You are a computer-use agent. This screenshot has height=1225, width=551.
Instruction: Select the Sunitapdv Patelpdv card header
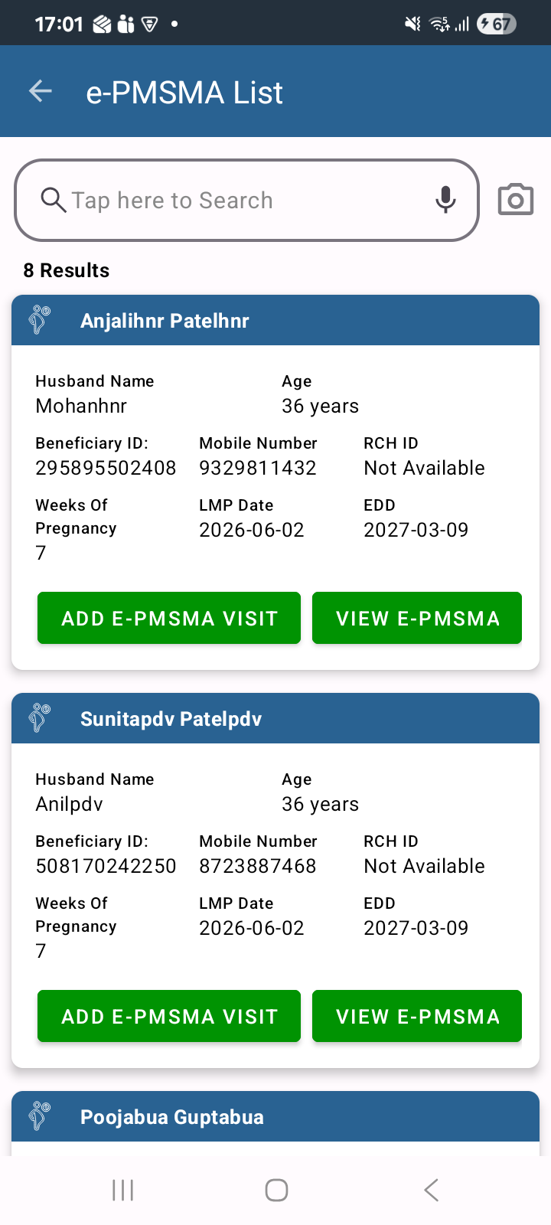(275, 718)
